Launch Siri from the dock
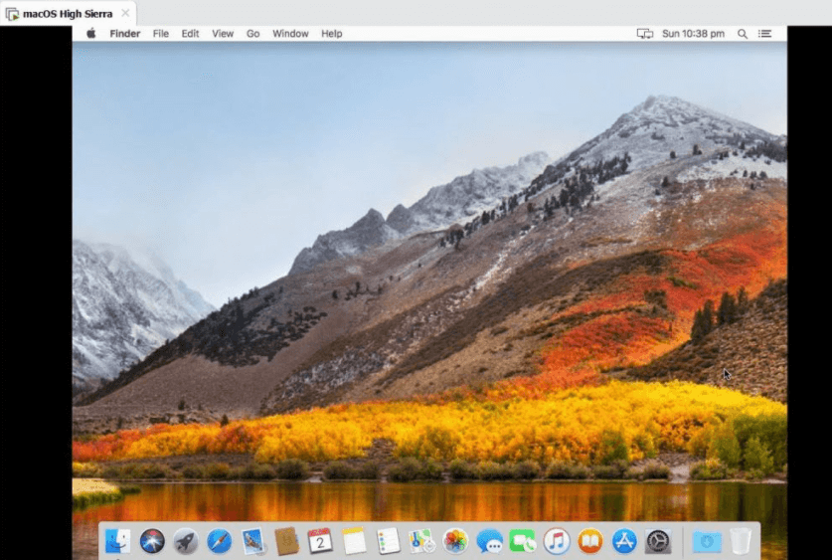The height and width of the screenshot is (560, 832). click(x=152, y=541)
